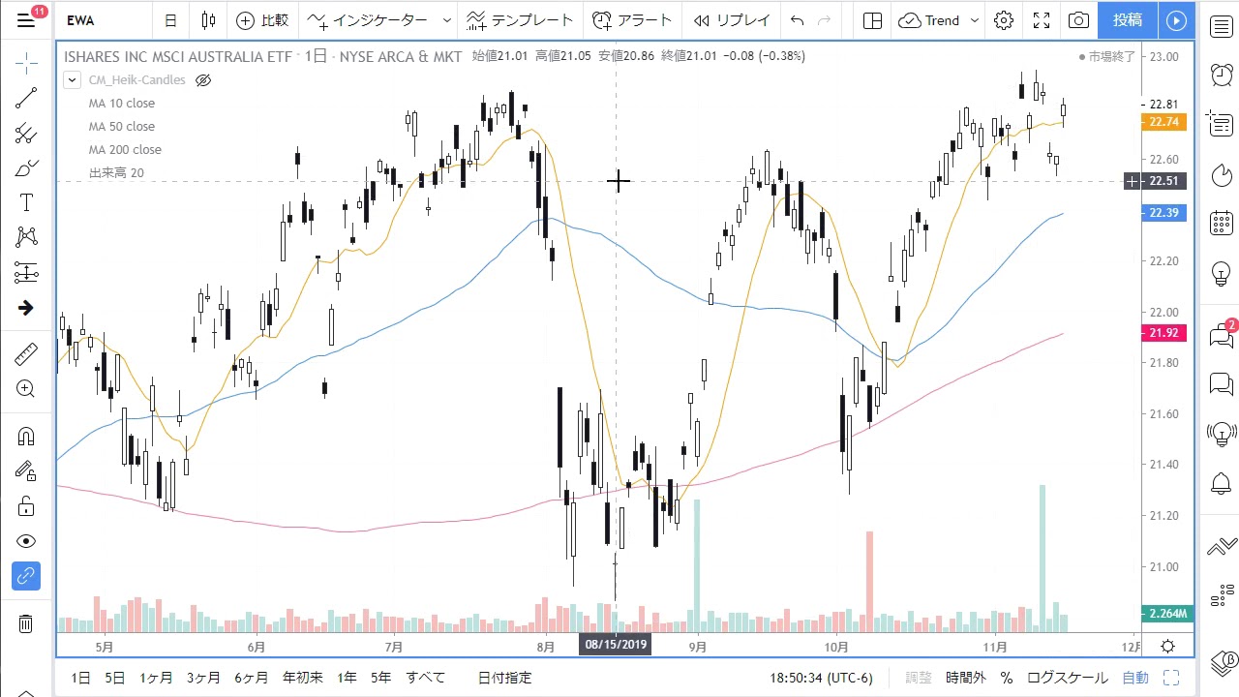Screen dimensions: 1239x697
Task: Open the chart layout selector
Action: (872, 20)
